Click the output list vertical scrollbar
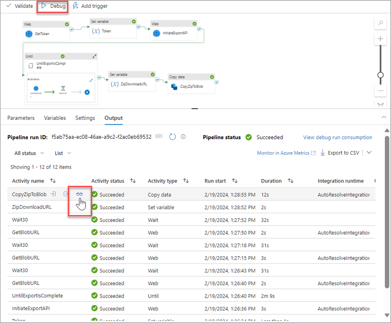Viewport: 391px width, 323px height. pyautogui.click(x=387, y=212)
